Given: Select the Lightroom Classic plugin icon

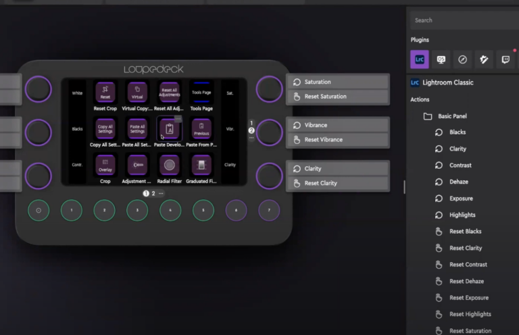Looking at the screenshot, I should tap(420, 59).
